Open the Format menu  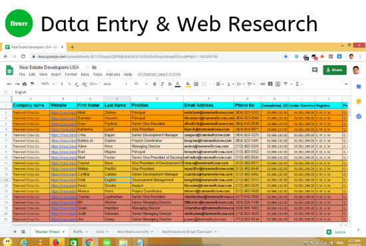[71, 74]
